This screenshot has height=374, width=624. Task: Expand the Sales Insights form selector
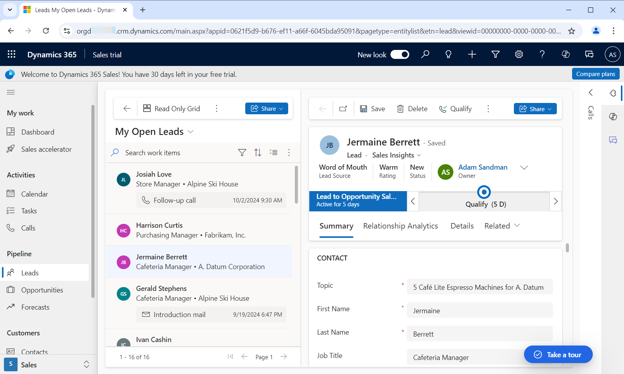tap(396, 155)
